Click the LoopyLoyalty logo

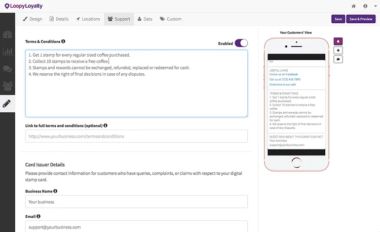click(x=23, y=6)
